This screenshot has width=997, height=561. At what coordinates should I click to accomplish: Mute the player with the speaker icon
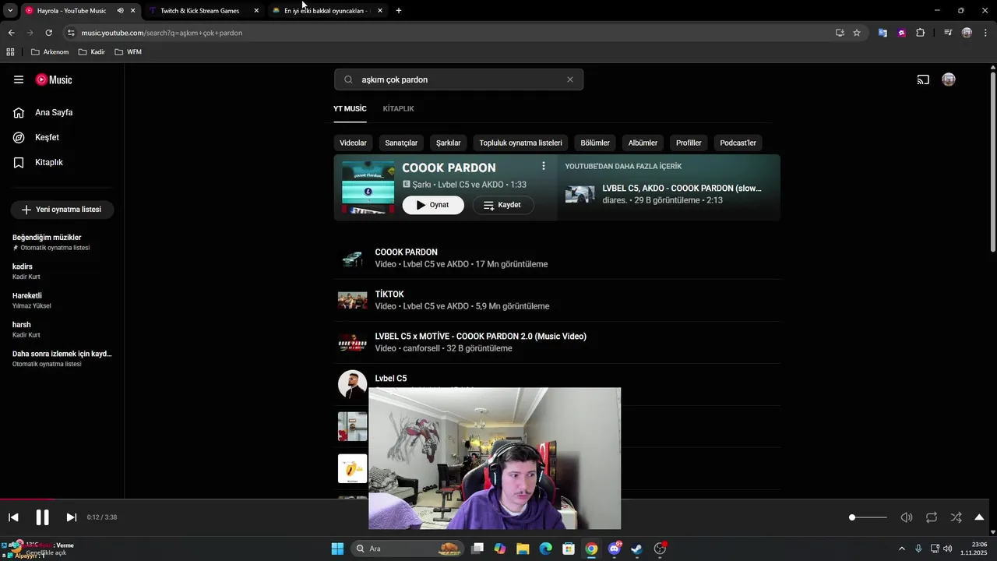tap(907, 517)
